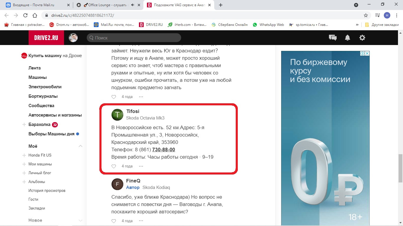This screenshot has width=403, height=226.
Task: Open user profile avatar in header
Action: 73,38
